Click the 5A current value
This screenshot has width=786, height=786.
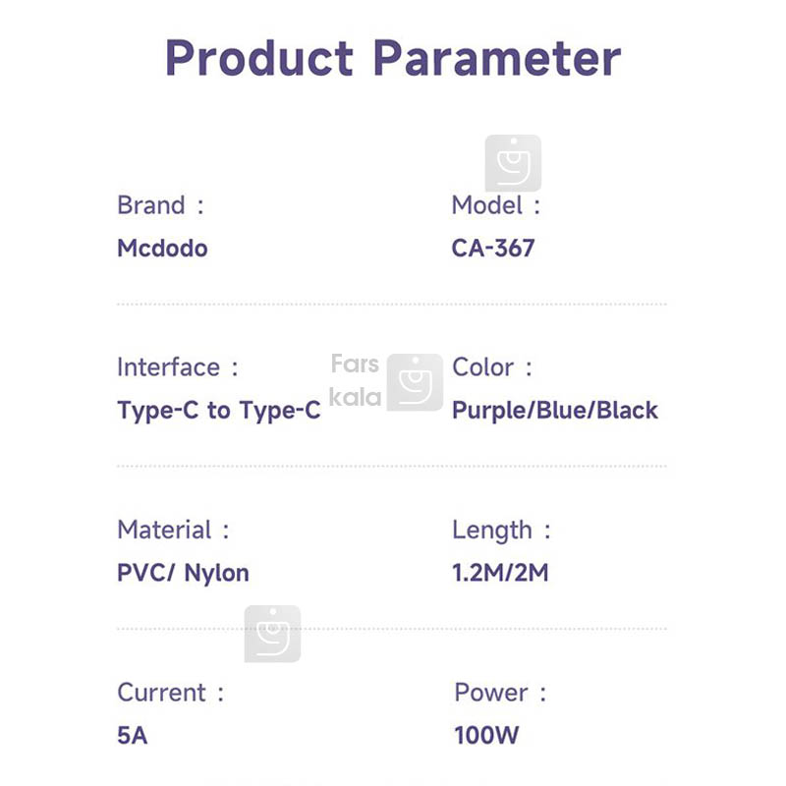click(x=132, y=735)
